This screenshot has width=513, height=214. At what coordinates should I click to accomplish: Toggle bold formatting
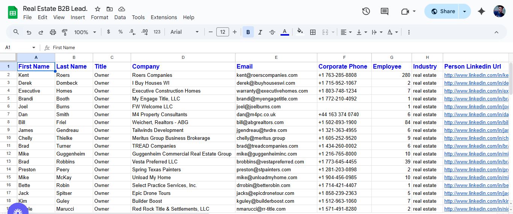248,32
